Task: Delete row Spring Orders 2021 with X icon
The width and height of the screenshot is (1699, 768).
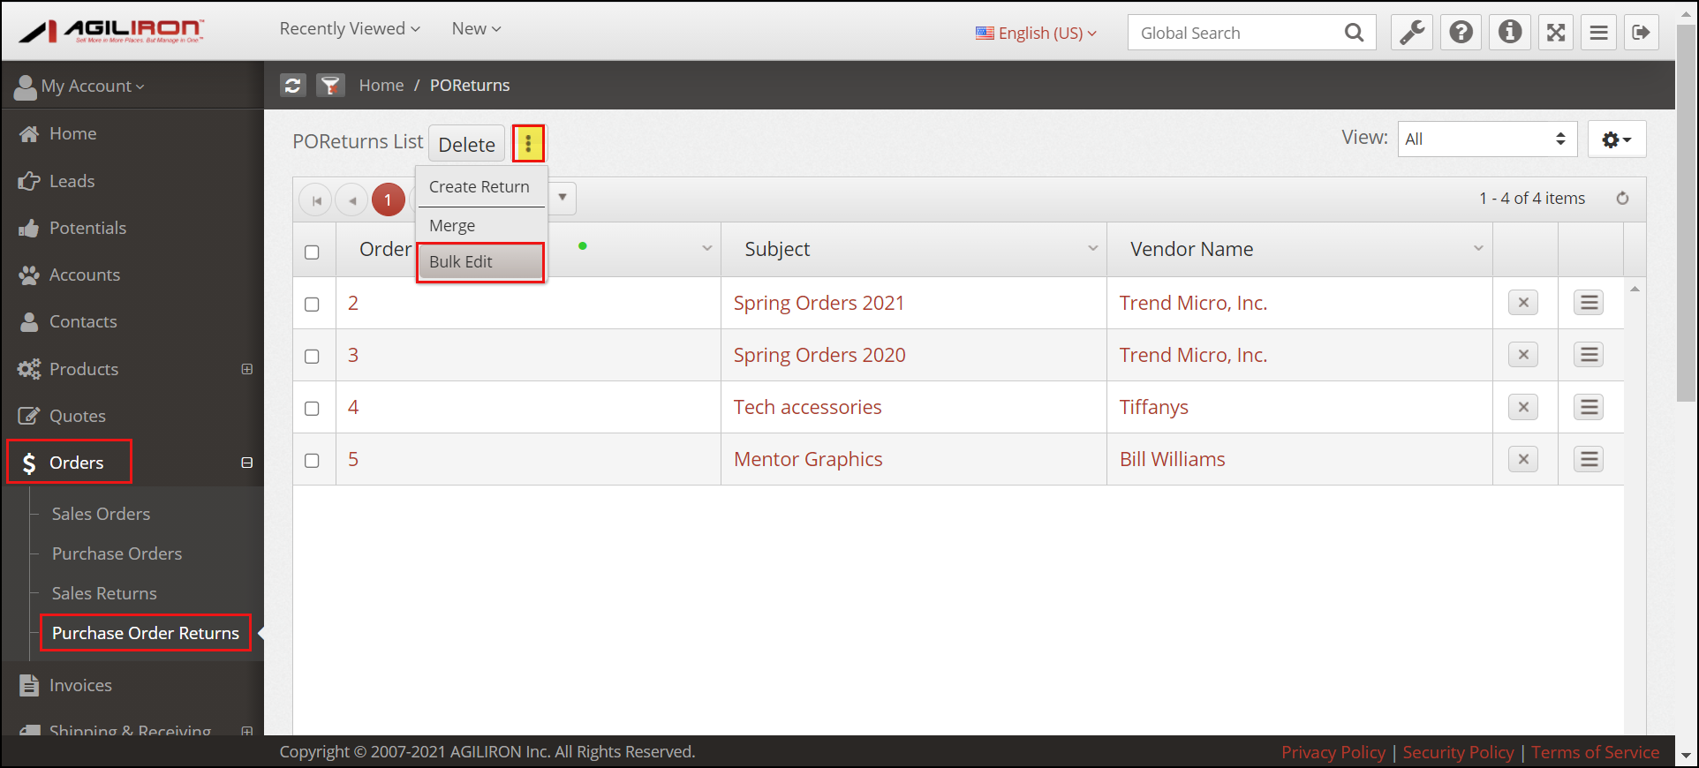Action: (x=1523, y=303)
